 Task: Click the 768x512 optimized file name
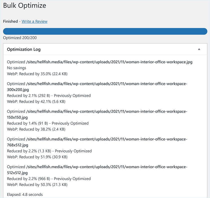coord(100,142)
